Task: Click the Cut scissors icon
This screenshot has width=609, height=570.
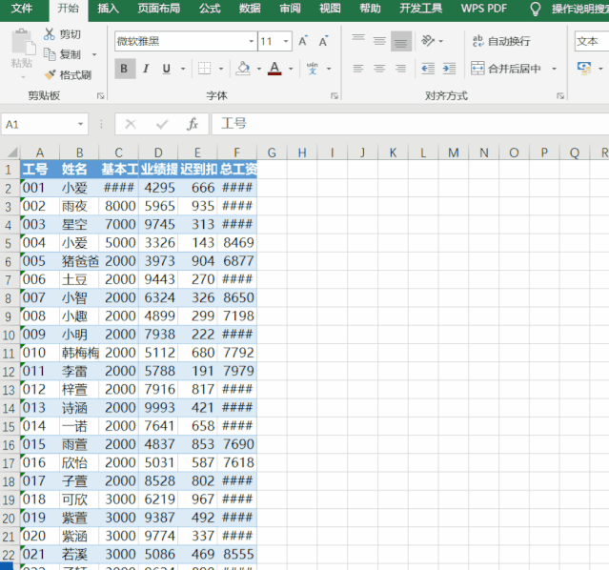Action: (50, 34)
